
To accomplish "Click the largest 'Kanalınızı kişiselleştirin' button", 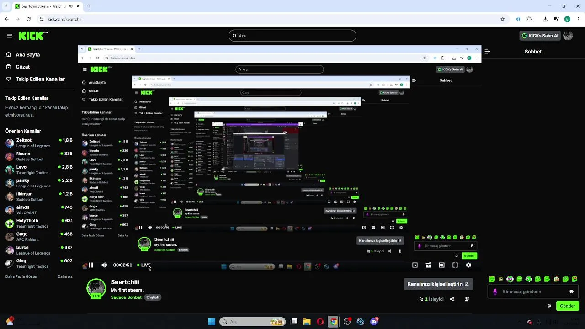I will click(x=438, y=284).
